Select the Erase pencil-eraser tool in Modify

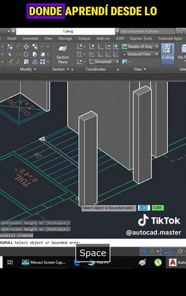pyautogui.click(x=10, y=62)
